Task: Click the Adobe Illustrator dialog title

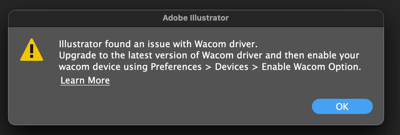Action: 196,18
